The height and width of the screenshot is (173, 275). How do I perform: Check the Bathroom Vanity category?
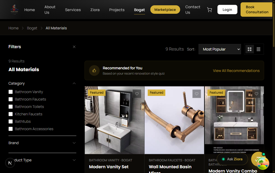click(x=11, y=92)
